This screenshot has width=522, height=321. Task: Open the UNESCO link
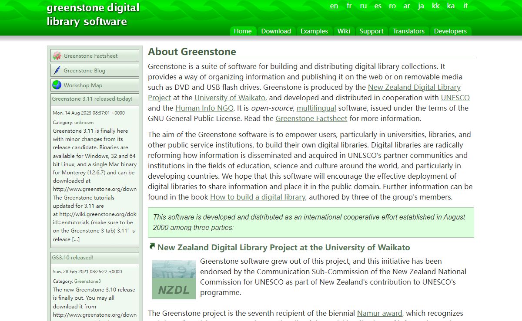(455, 98)
